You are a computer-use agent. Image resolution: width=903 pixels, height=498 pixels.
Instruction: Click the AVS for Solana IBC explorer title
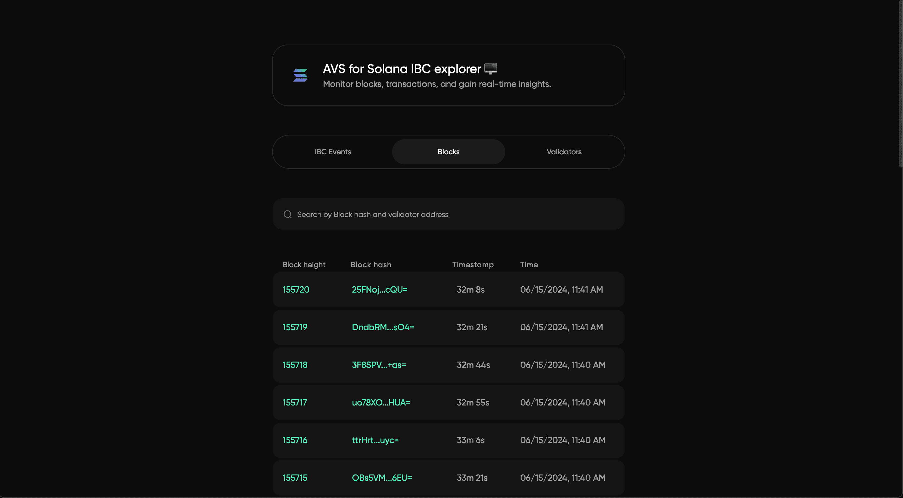402,69
